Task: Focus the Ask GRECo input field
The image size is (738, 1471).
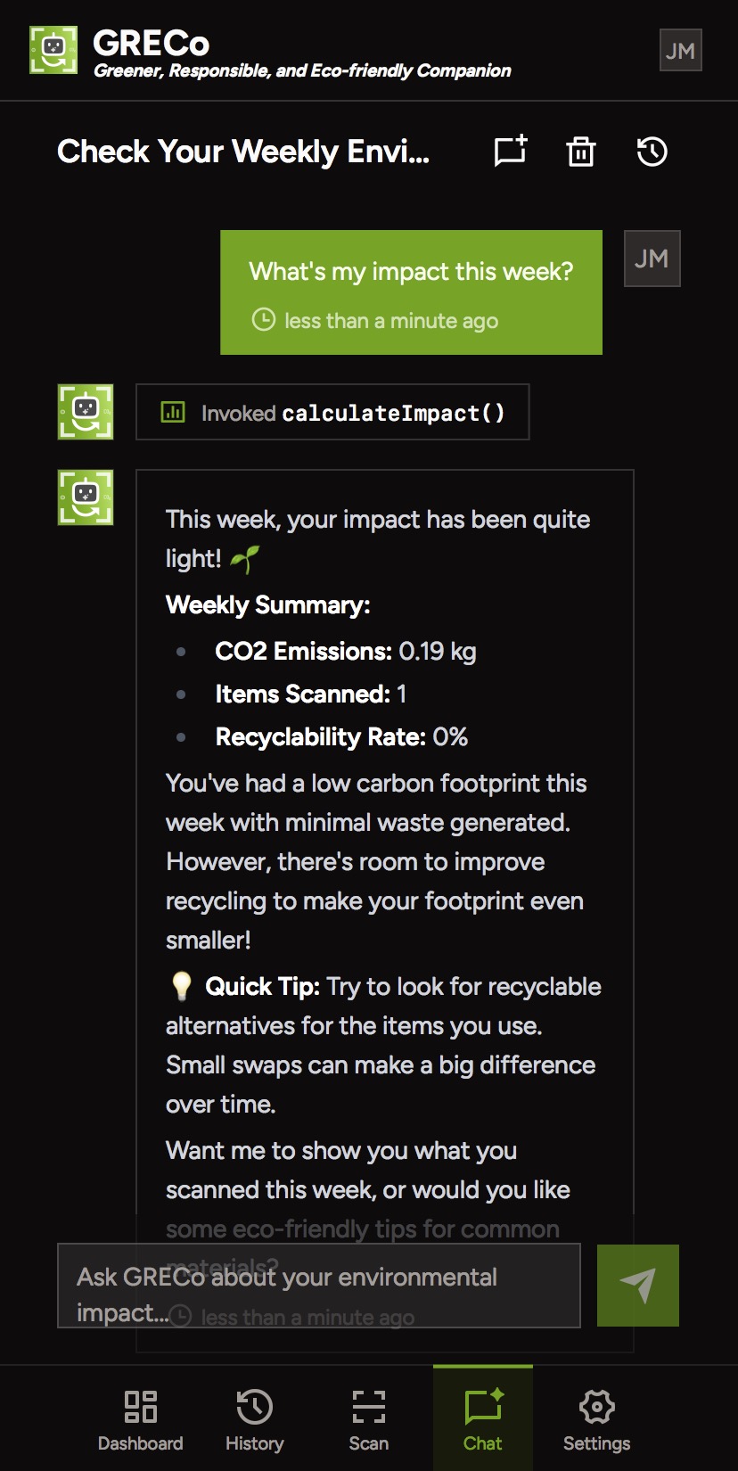Action: [x=318, y=1286]
